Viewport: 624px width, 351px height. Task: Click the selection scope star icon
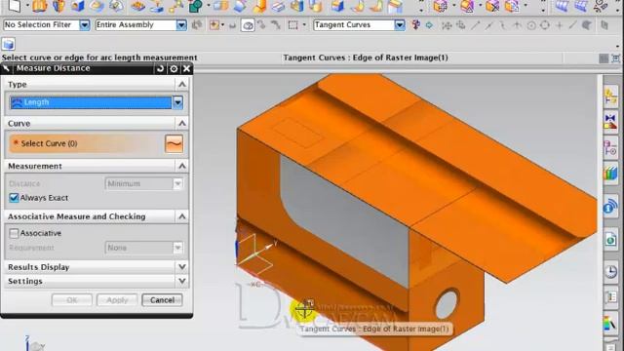click(x=214, y=25)
